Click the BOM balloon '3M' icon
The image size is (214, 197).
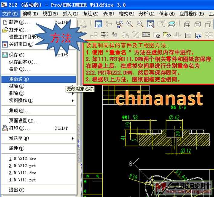click(146, 35)
